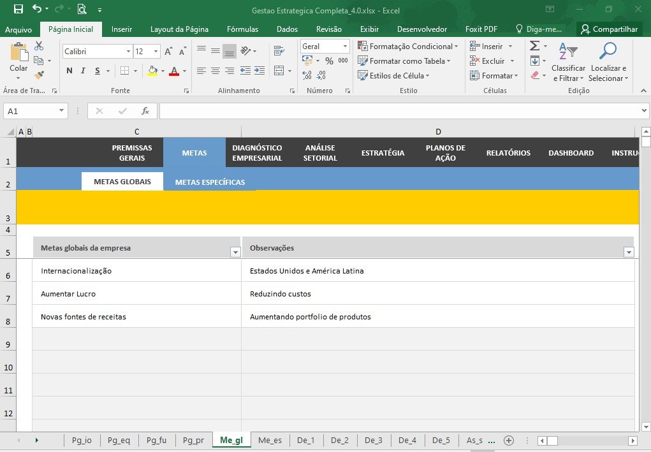Open Estilos de Célula gallery
This screenshot has height=452, width=651.
(x=393, y=75)
